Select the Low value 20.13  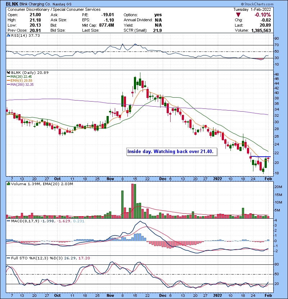pos(35,25)
